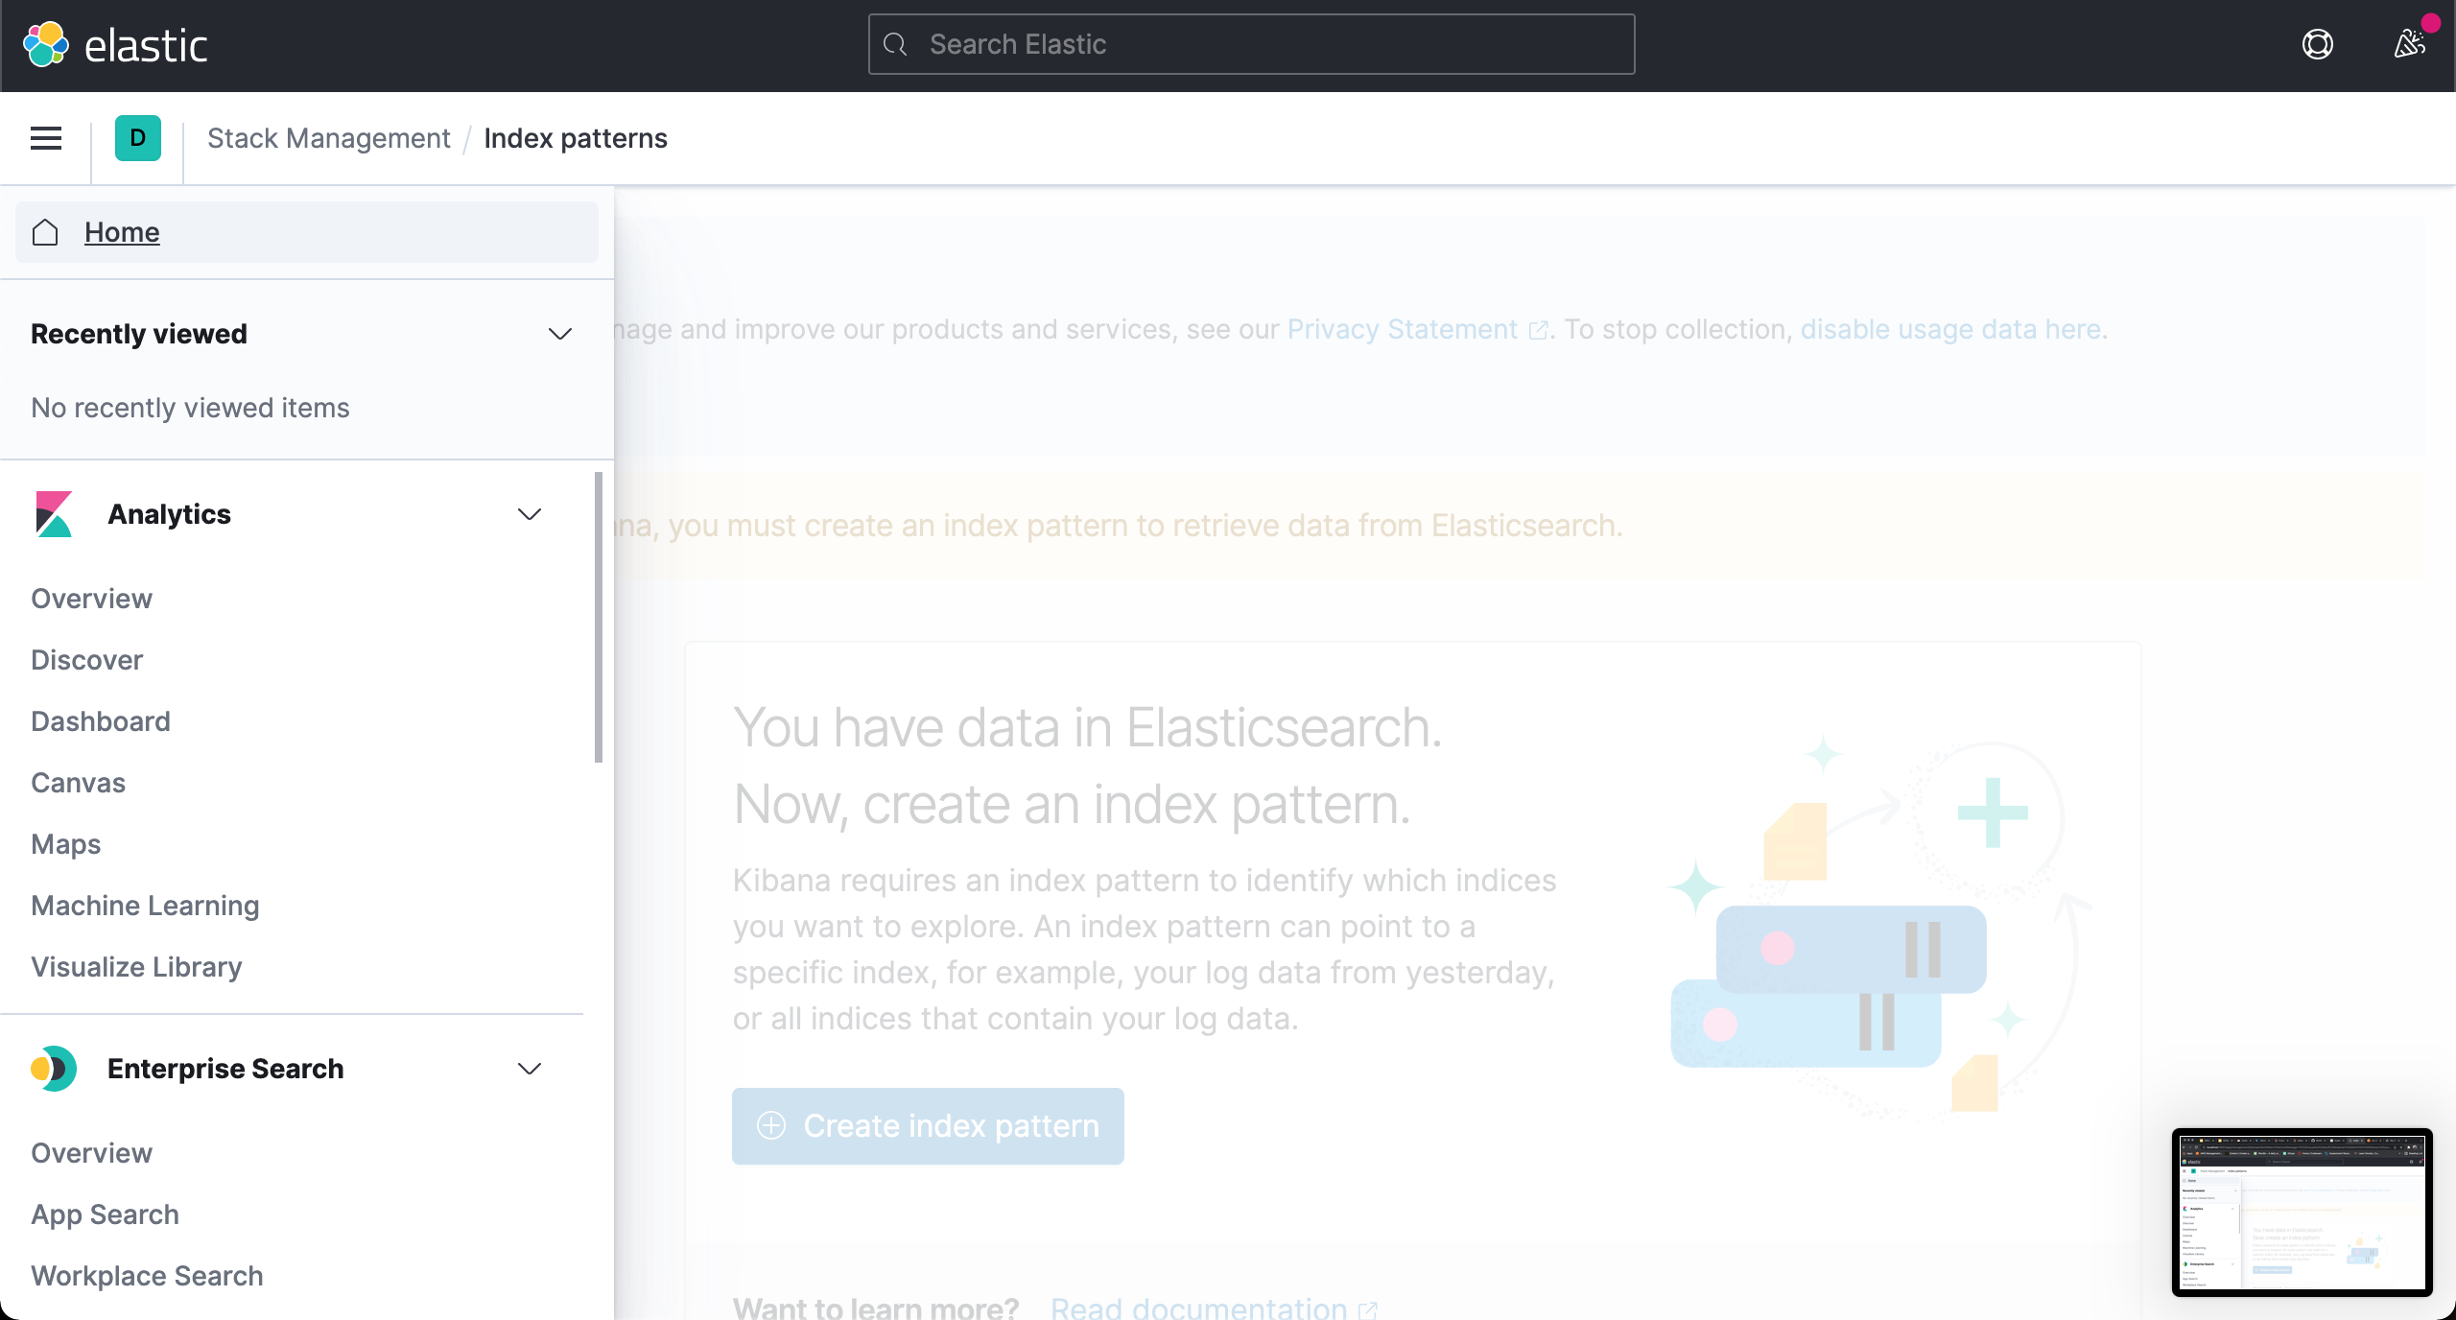Viewport: 2456px width, 1320px height.
Task: Click the Analytics Kibana logo icon
Action: (54, 514)
